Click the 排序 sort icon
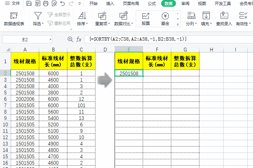This screenshot has width=253, height=168. click(x=82, y=16)
